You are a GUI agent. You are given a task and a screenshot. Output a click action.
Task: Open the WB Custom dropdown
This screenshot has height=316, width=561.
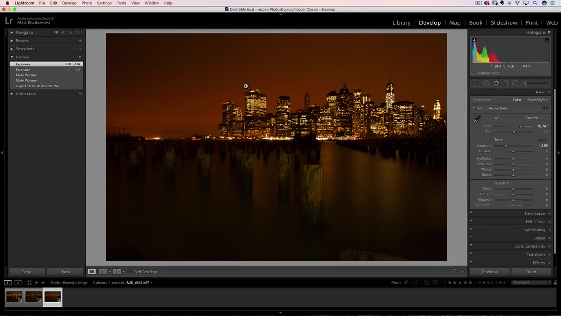click(x=533, y=118)
